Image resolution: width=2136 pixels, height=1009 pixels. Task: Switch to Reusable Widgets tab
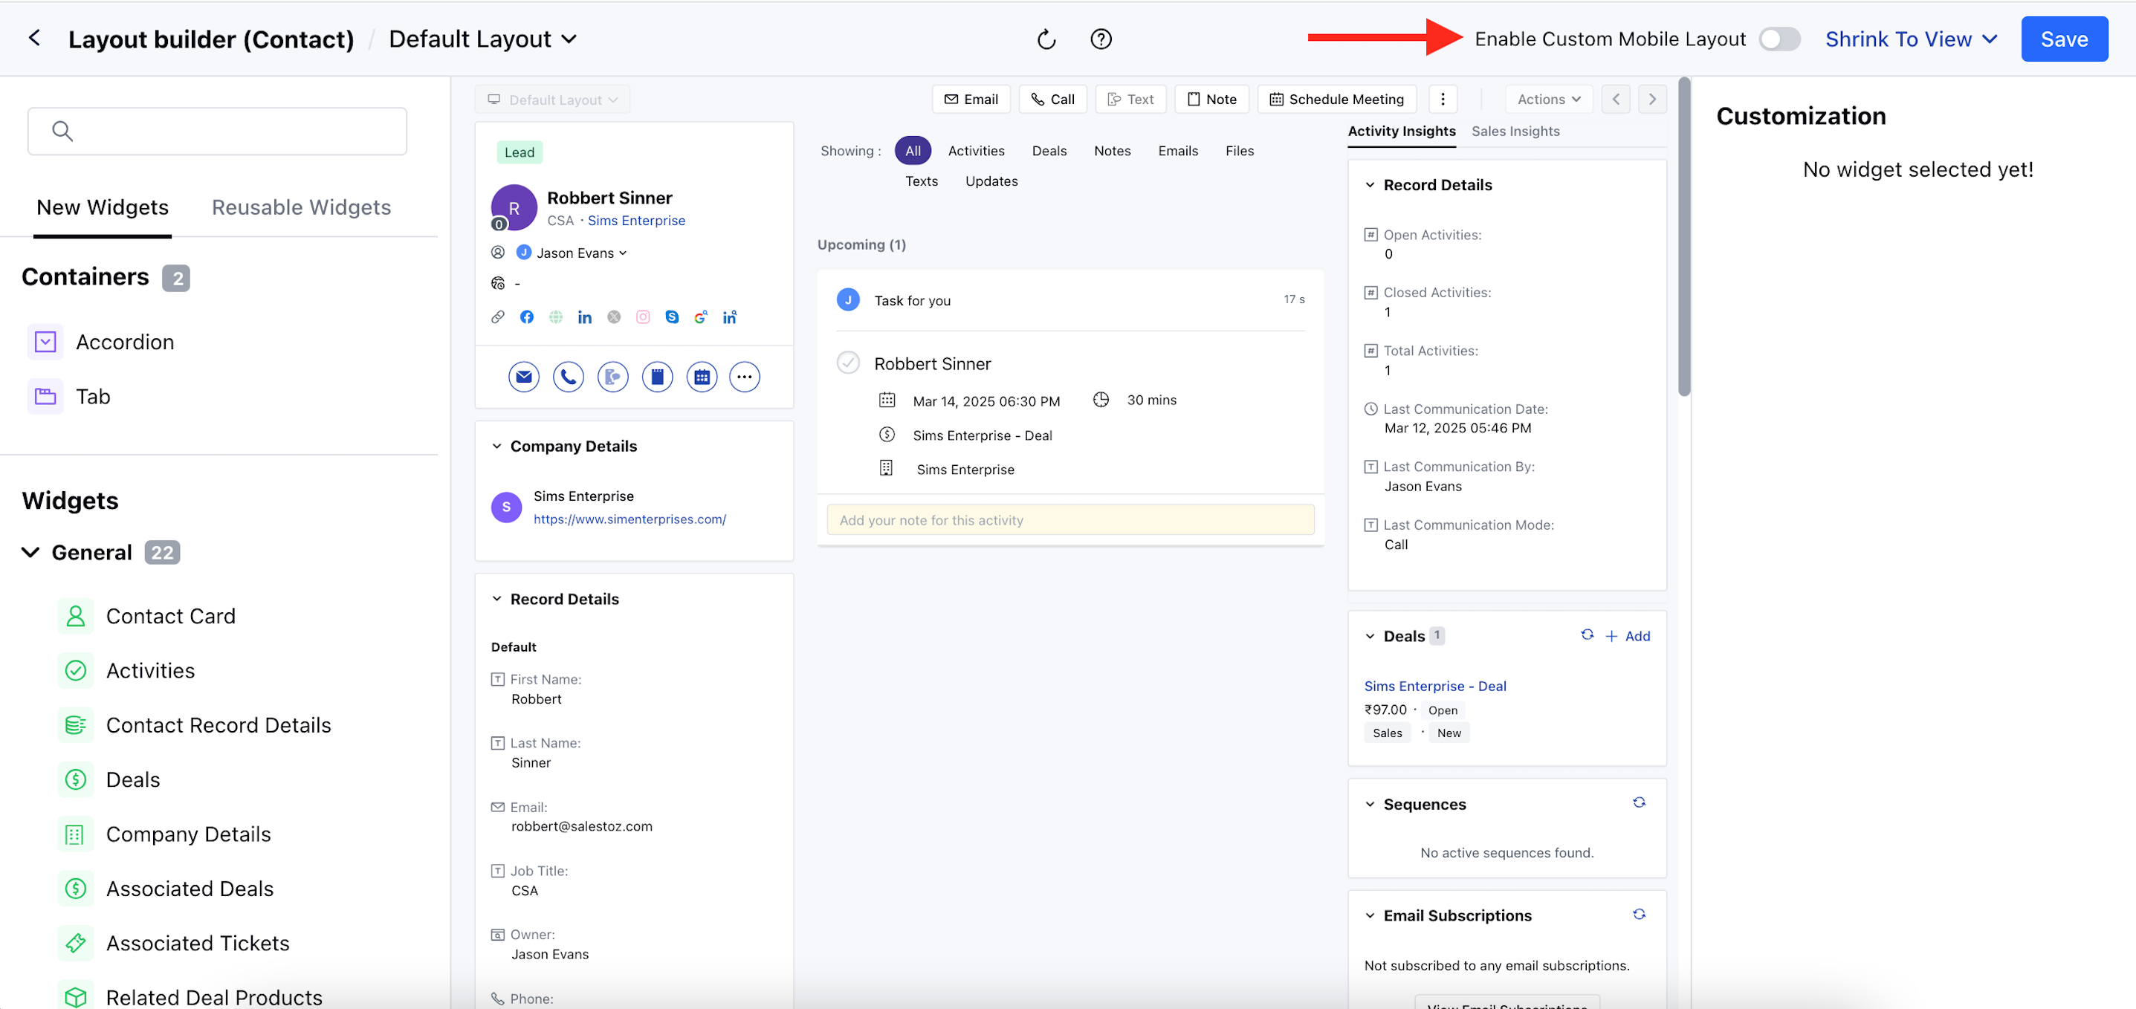[301, 207]
